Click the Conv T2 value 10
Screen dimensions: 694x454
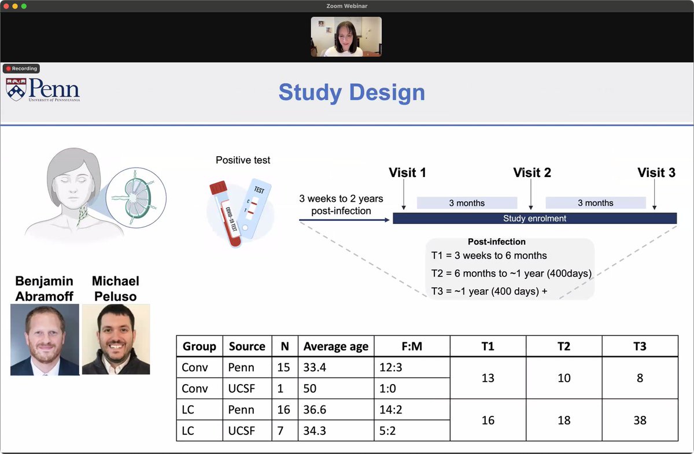pyautogui.click(x=564, y=378)
